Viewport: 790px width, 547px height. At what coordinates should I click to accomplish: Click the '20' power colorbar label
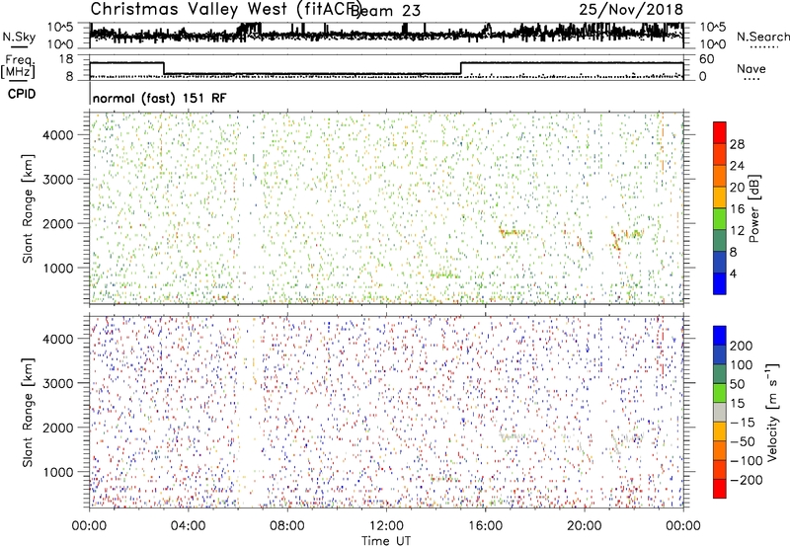(737, 188)
